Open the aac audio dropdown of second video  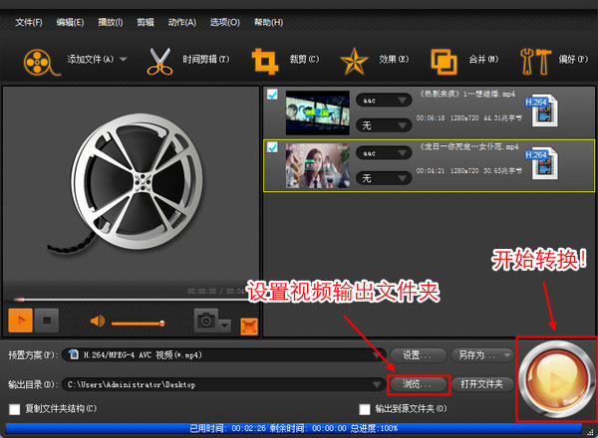click(384, 153)
